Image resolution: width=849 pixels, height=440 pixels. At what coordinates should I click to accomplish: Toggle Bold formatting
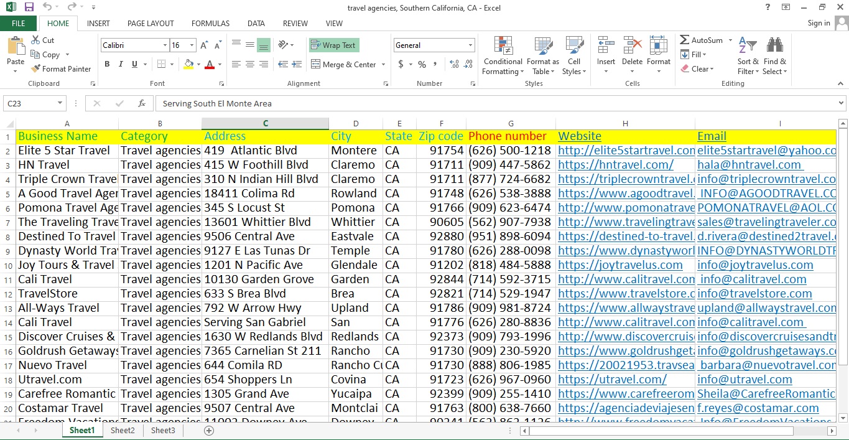pyautogui.click(x=107, y=64)
